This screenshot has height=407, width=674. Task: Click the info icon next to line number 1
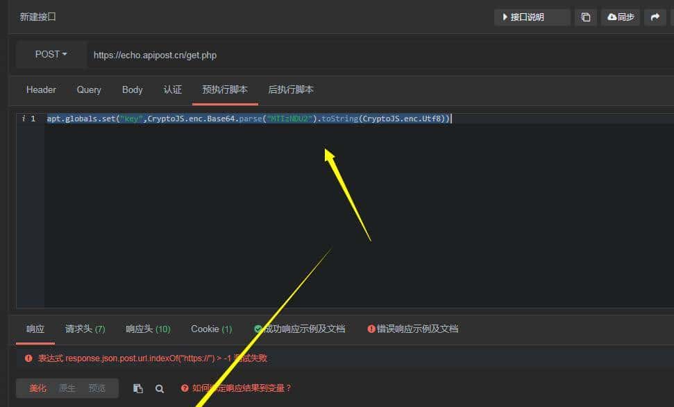pyautogui.click(x=24, y=118)
